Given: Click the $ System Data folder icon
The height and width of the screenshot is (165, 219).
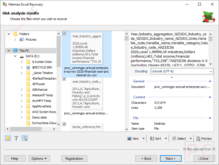Looking at the screenshot, I should point(28,62).
